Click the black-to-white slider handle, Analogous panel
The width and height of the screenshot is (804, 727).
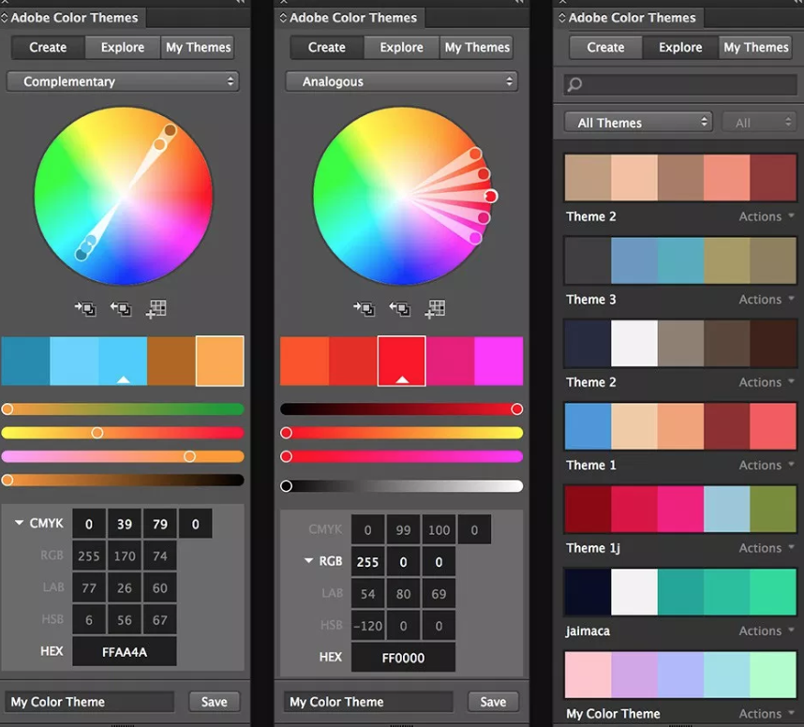[286, 486]
